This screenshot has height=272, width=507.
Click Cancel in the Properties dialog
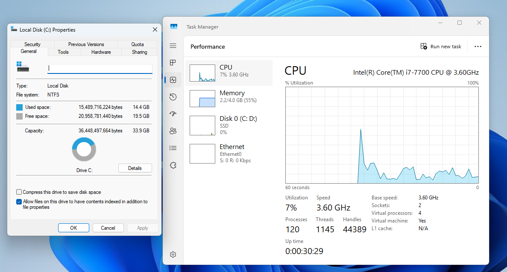click(x=108, y=228)
